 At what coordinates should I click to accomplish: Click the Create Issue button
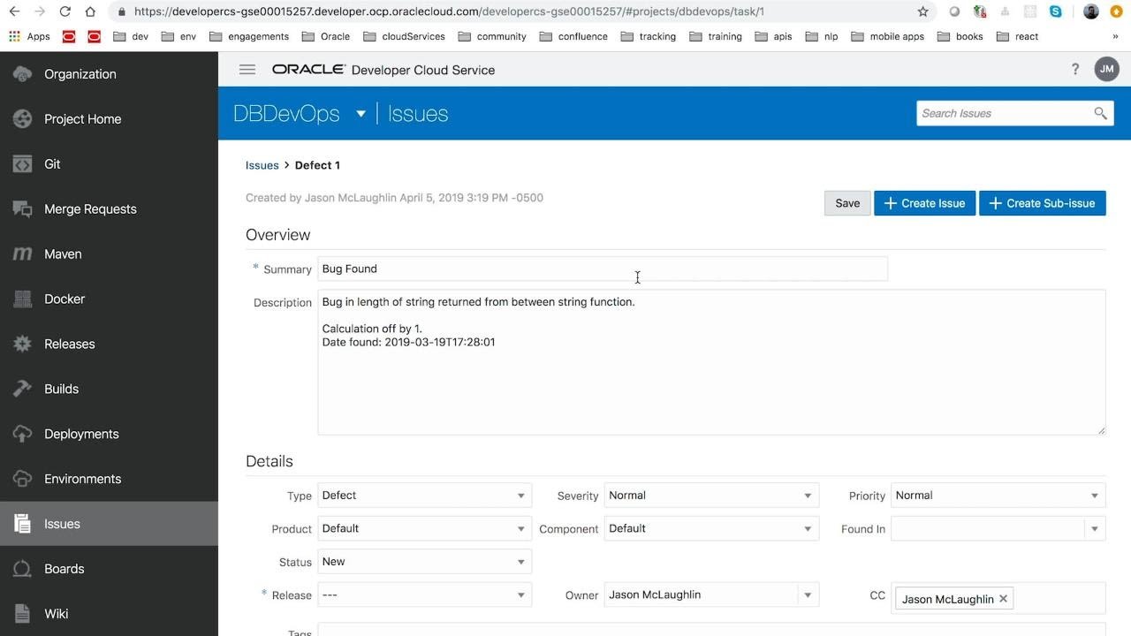click(925, 203)
